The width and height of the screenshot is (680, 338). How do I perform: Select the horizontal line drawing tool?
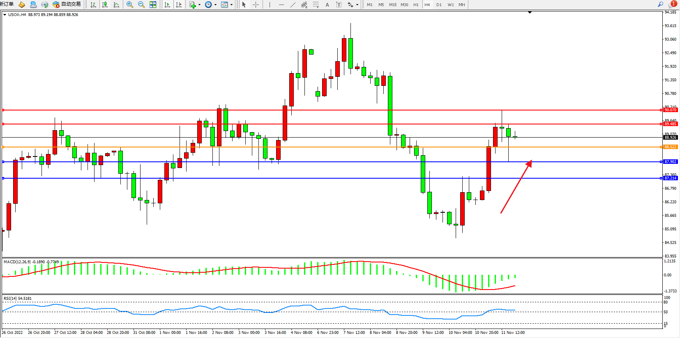[281, 5]
